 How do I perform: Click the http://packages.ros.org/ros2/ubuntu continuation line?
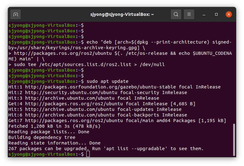pyautogui.click(x=120, y=53)
